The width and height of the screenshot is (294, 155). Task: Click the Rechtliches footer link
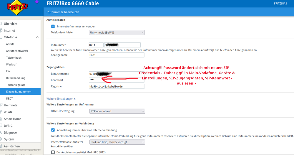pos(11,154)
